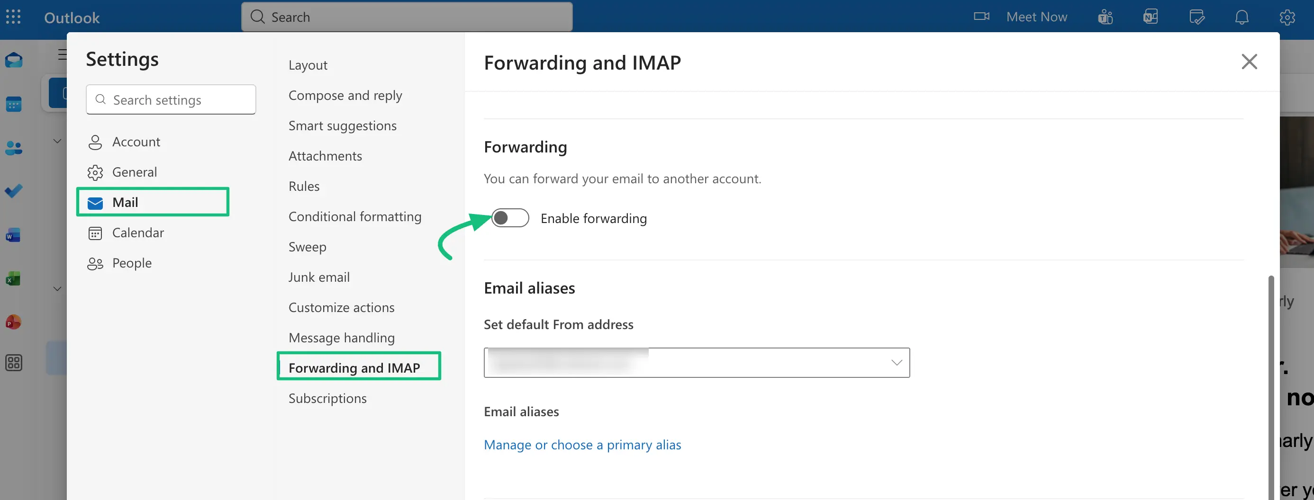Switch to Junk email settings

point(319,277)
